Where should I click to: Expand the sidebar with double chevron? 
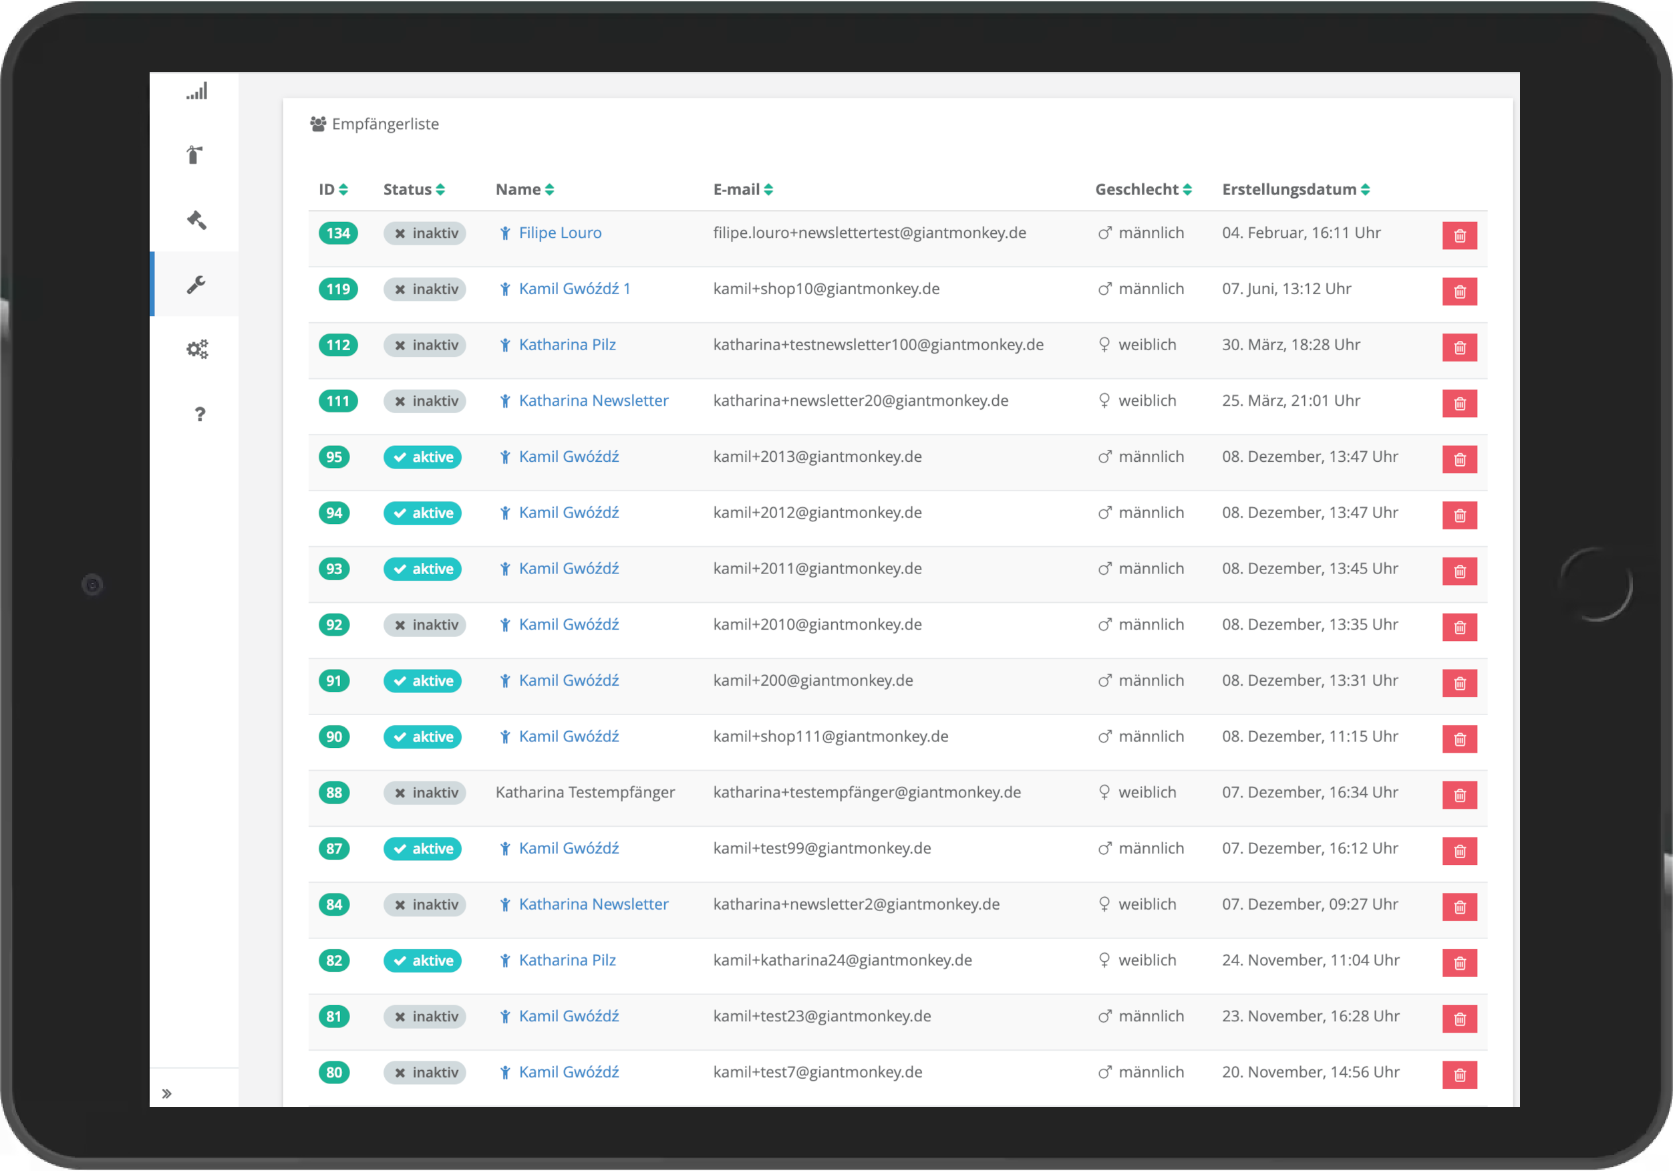[167, 1093]
